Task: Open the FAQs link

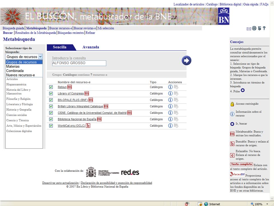Action: click(264, 4)
